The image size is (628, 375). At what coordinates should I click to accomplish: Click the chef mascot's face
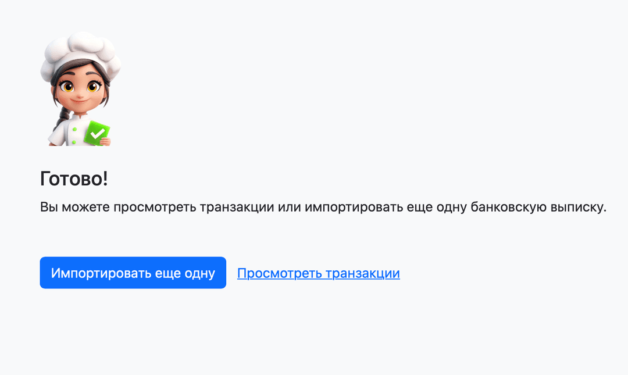click(80, 92)
